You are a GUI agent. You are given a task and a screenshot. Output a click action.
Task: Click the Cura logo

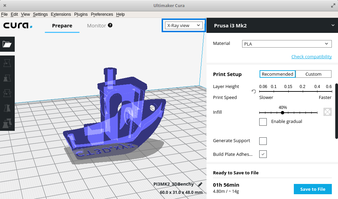click(18, 25)
